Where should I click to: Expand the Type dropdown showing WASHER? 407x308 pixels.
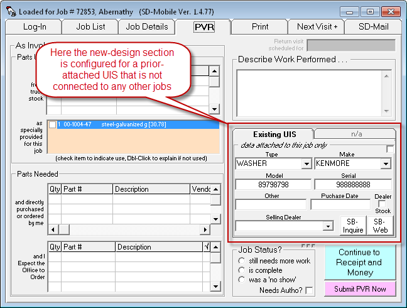[x=307, y=164]
